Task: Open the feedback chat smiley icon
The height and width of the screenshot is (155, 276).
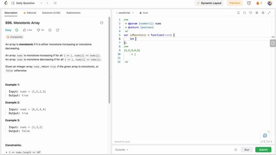Action: click(x=265, y=136)
